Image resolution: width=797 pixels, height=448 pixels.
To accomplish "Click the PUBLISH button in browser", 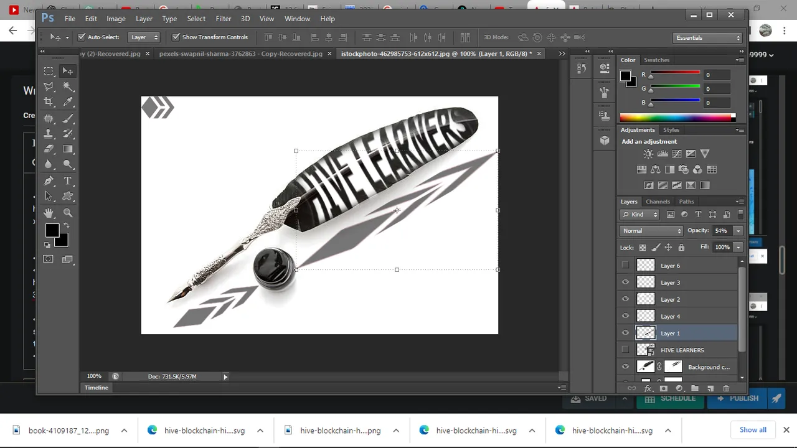I will tap(737, 398).
